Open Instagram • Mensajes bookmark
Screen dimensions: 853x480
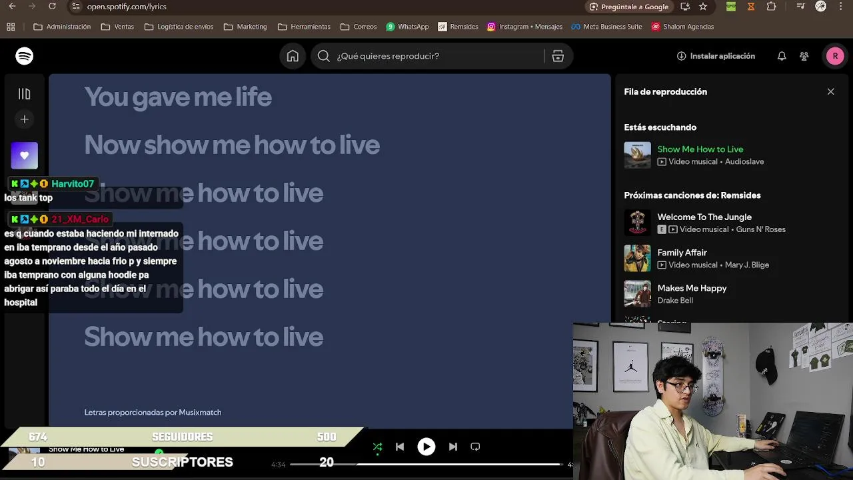click(x=524, y=27)
